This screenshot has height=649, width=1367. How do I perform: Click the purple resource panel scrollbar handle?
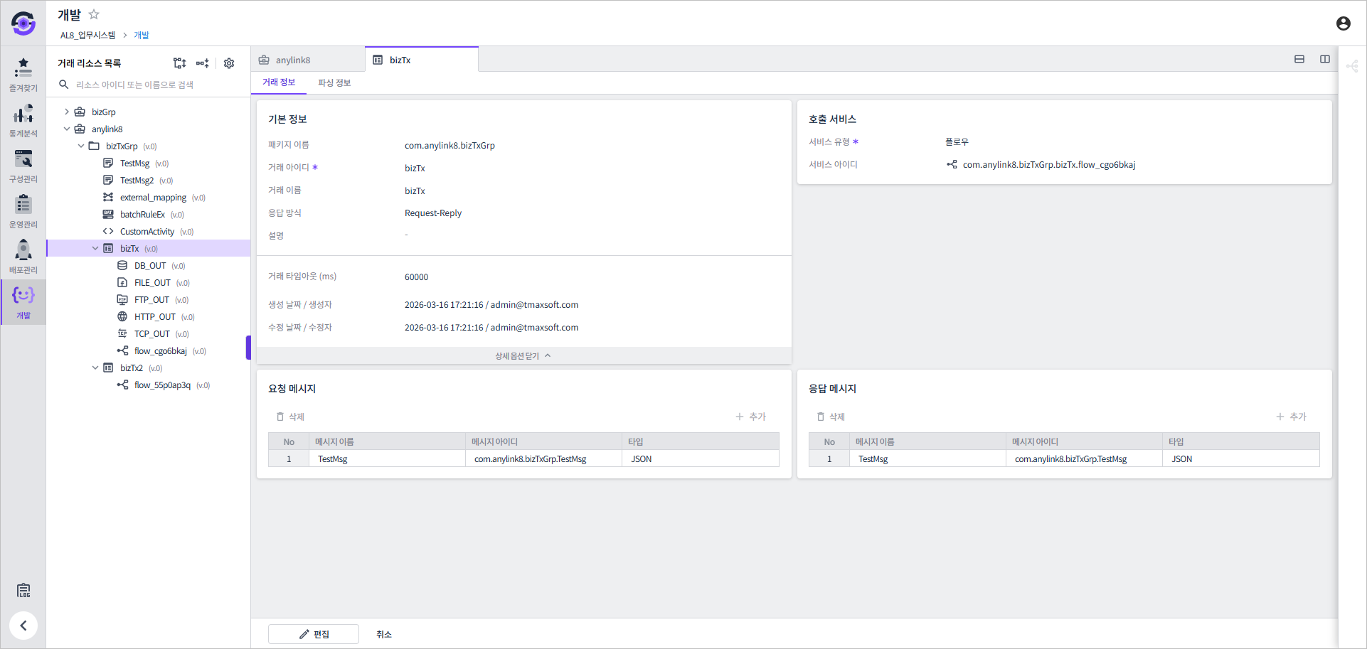click(x=248, y=348)
